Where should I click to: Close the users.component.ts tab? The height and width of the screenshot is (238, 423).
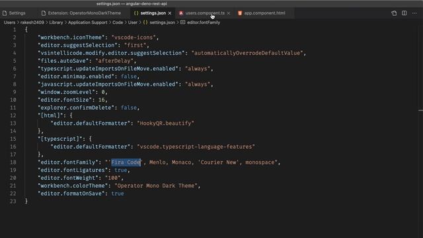pyautogui.click(x=229, y=13)
